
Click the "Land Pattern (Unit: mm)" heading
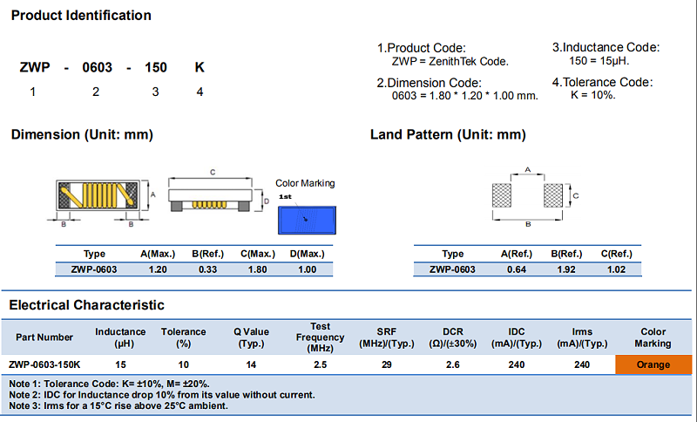448,135
